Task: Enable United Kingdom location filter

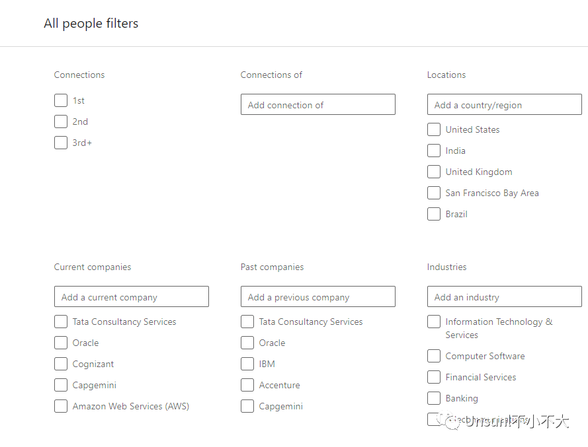Action: pos(434,172)
